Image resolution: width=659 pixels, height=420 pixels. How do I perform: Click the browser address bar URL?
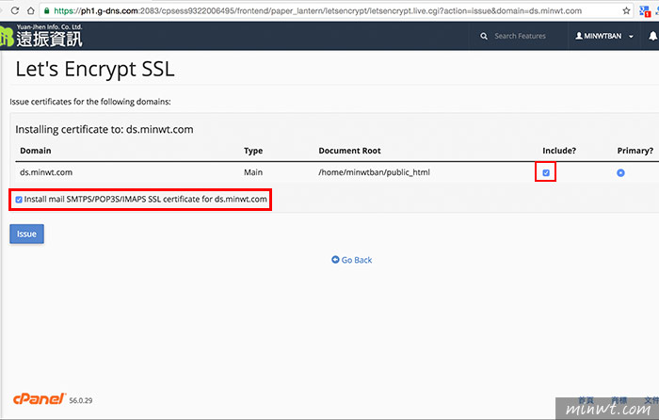318,11
